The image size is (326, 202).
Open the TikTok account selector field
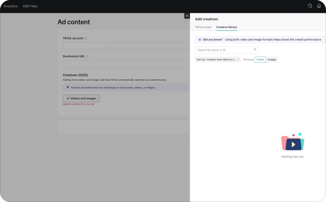126,46
